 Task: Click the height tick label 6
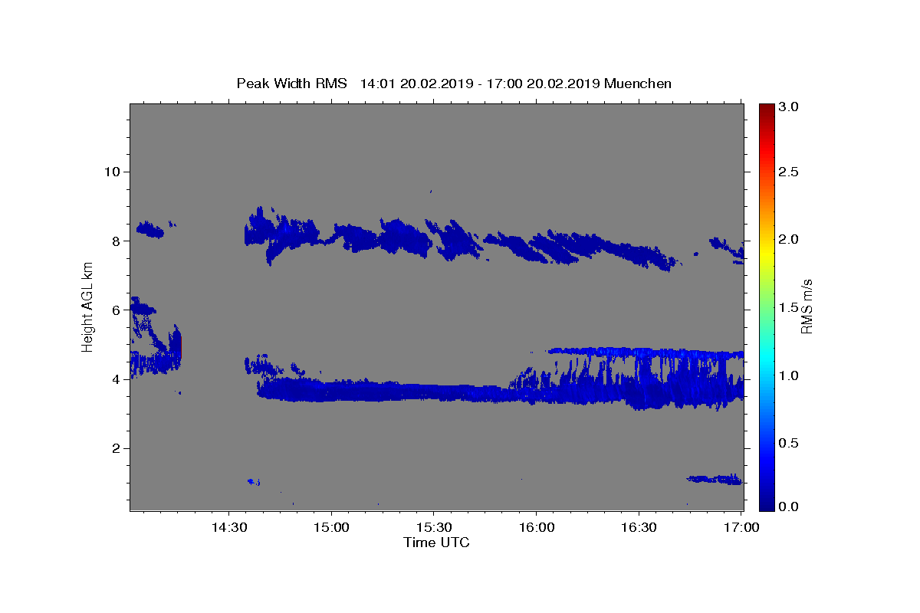tap(115, 310)
